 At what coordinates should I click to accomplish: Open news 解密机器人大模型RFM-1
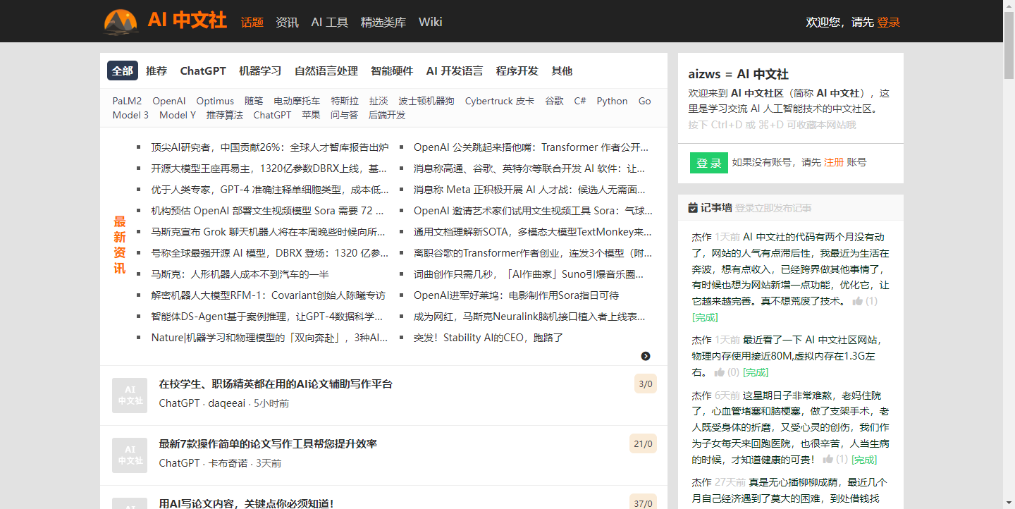tap(268, 295)
